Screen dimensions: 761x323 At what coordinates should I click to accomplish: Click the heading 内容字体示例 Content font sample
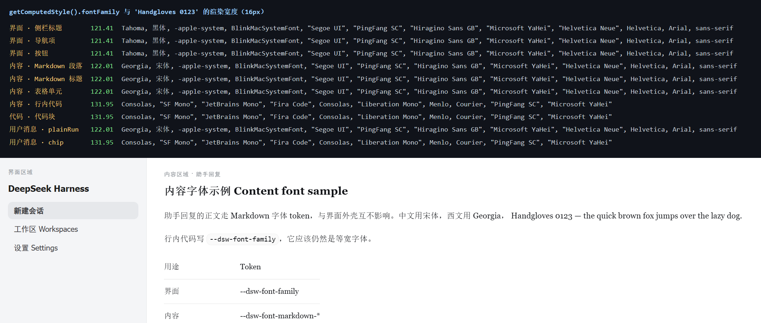256,191
